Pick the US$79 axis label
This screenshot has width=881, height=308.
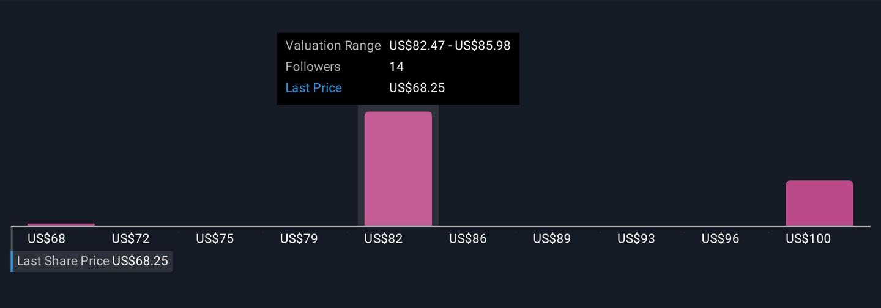click(299, 238)
